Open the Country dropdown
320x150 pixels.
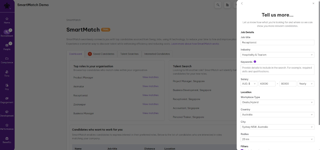click(277, 115)
